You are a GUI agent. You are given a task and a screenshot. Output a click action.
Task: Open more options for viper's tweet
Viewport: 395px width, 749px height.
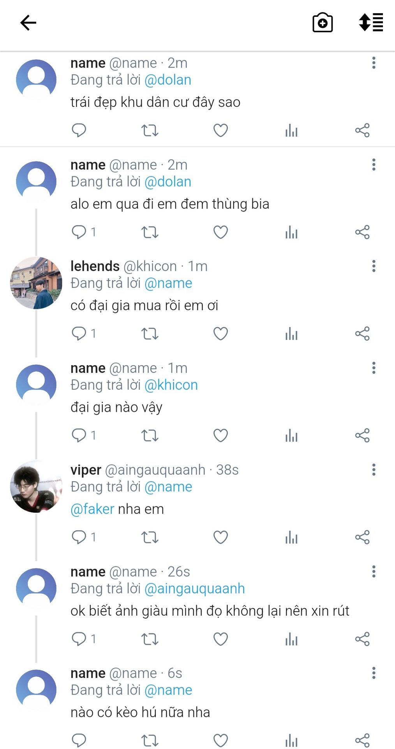[x=374, y=470]
